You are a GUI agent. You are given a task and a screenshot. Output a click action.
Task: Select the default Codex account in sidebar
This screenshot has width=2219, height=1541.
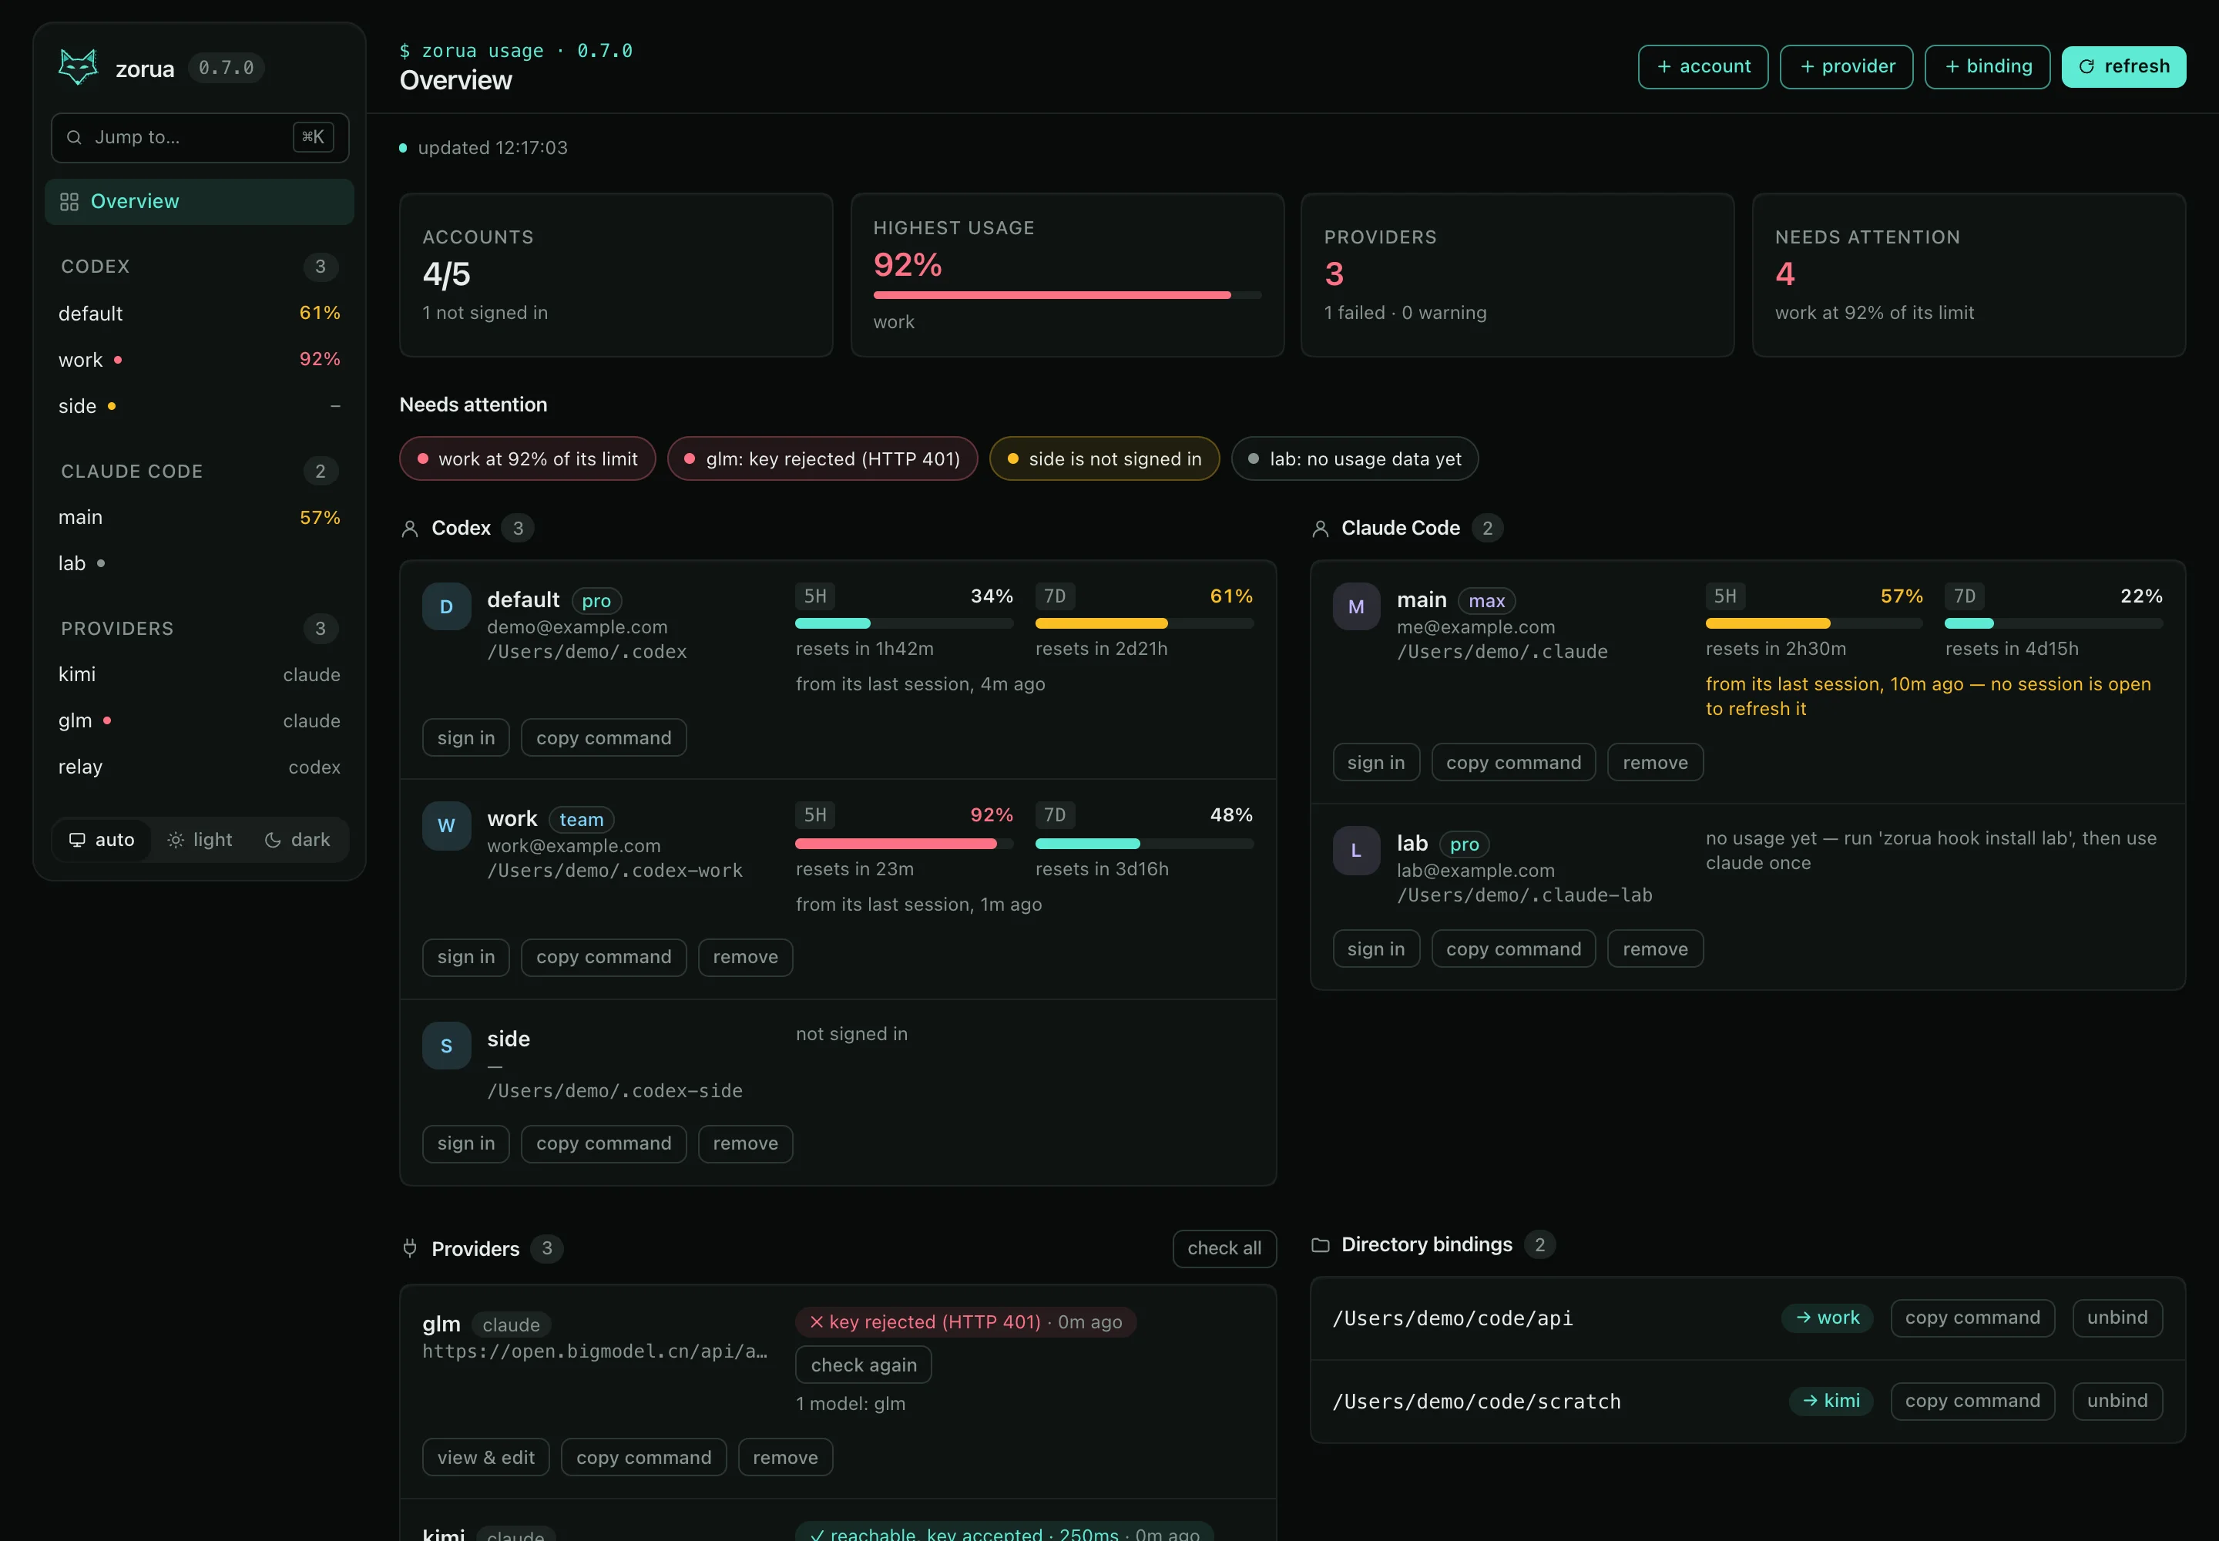point(199,314)
